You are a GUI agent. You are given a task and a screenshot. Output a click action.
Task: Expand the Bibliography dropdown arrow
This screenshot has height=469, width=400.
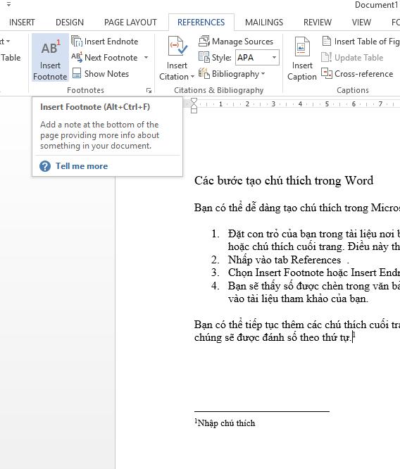coord(263,73)
